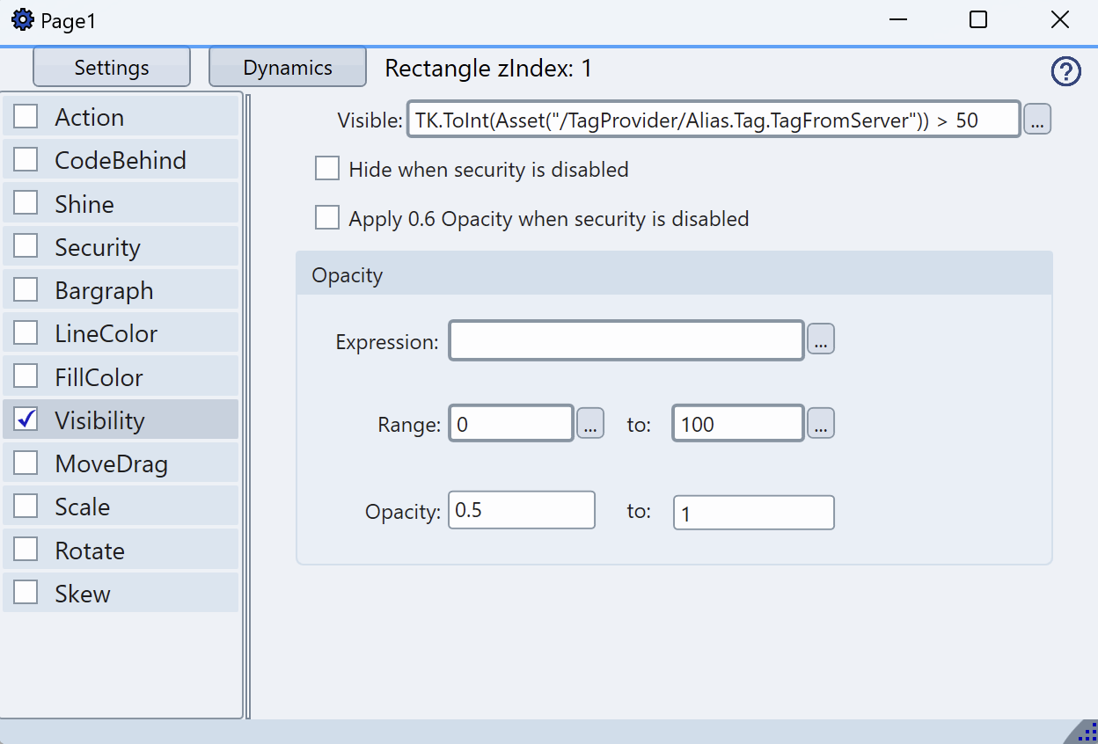Click the Page1 gear icon in title bar
1098x744 pixels.
(x=22, y=20)
